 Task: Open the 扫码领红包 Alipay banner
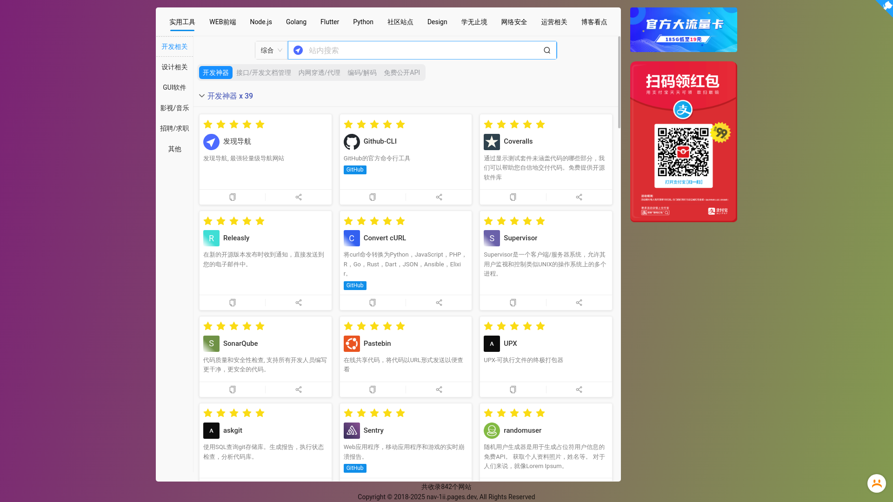(x=684, y=142)
